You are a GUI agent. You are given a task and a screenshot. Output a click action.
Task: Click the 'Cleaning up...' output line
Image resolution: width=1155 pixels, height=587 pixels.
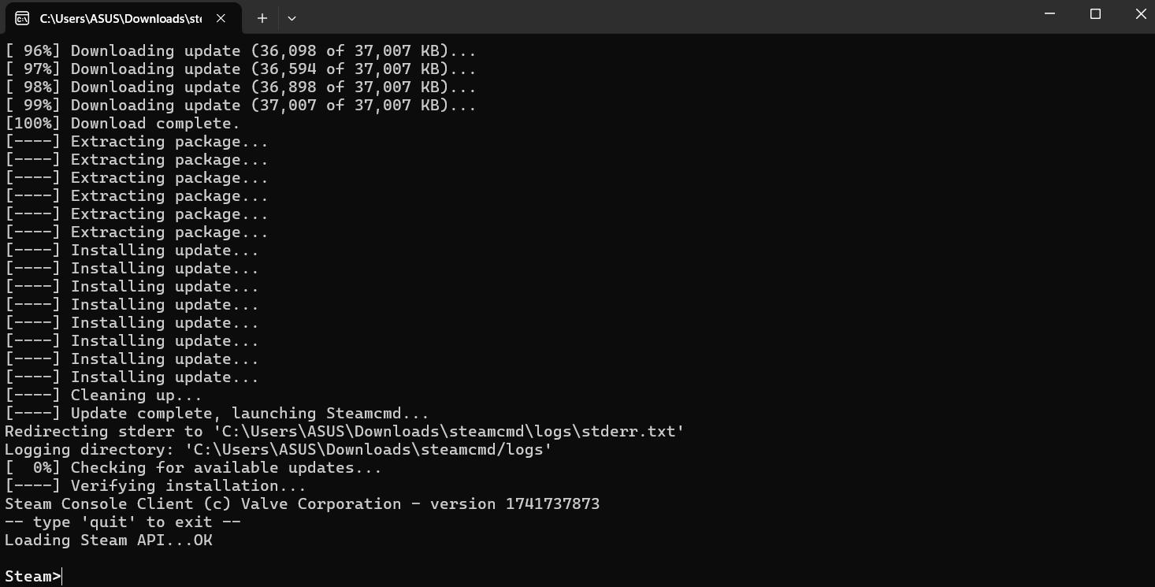point(103,396)
